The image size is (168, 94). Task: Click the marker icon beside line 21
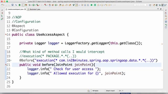6,65
